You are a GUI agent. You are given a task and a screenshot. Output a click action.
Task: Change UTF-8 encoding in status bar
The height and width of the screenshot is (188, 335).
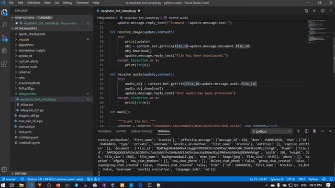[x=291, y=179]
